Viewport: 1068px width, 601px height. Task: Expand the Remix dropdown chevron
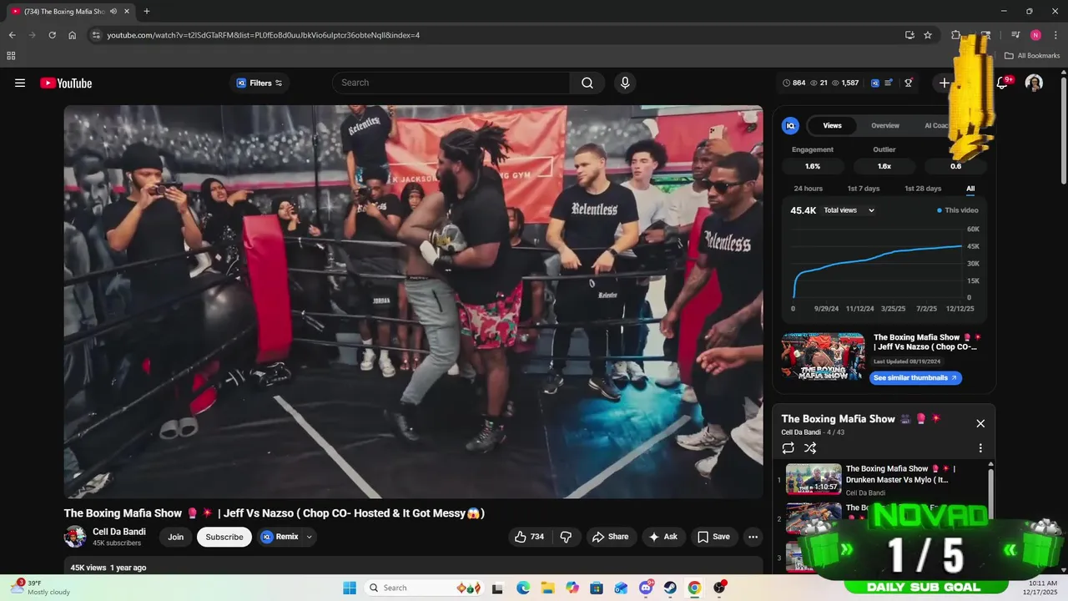pyautogui.click(x=309, y=537)
